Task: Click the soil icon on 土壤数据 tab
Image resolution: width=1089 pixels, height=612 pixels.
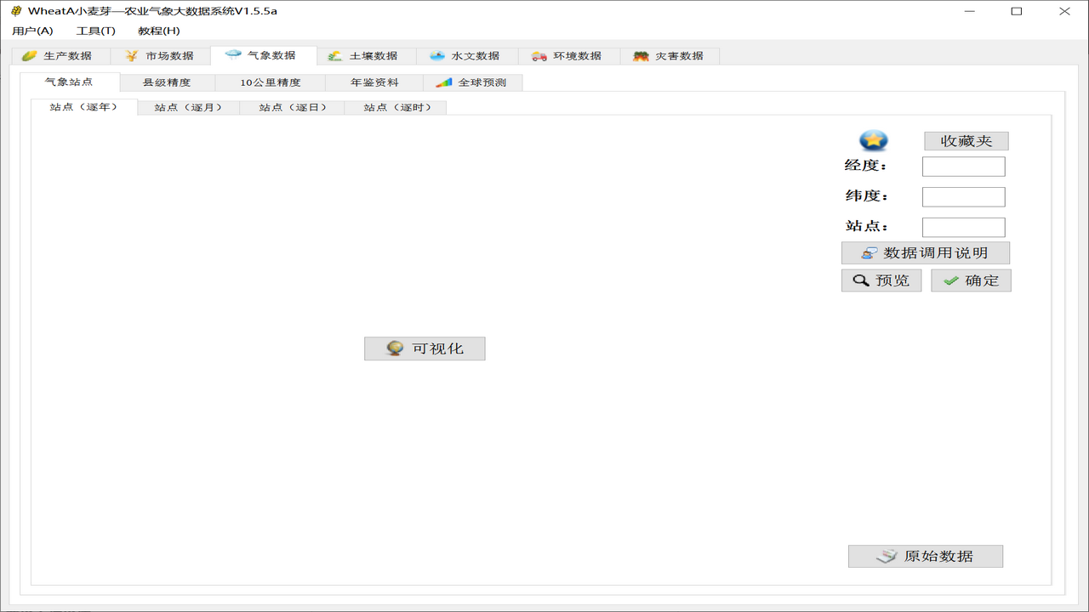Action: 334,54
